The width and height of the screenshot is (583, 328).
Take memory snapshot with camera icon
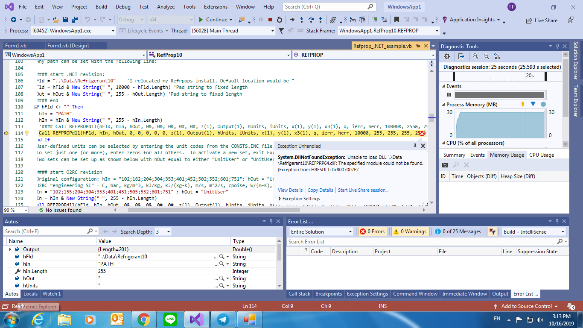(x=445, y=165)
